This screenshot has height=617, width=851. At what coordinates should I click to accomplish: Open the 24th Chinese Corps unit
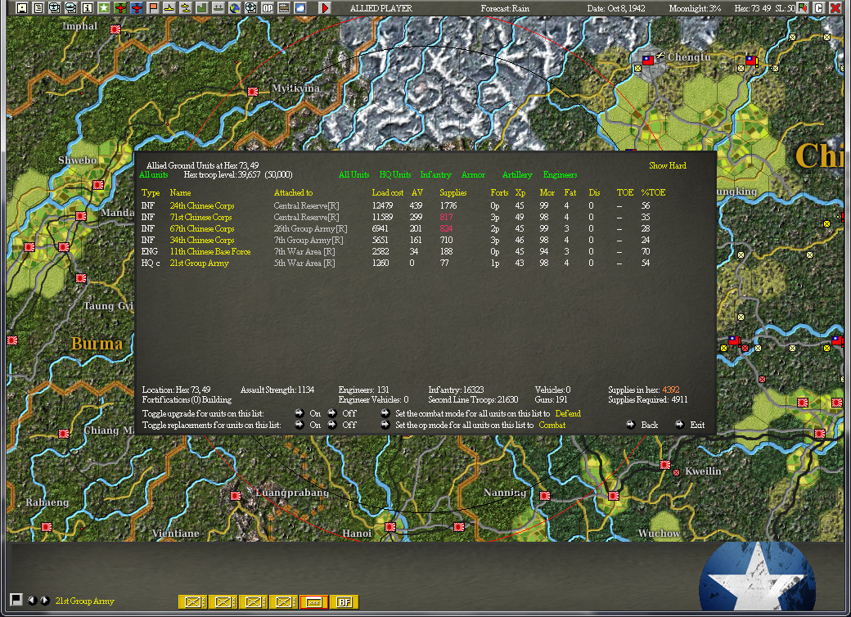pos(202,205)
